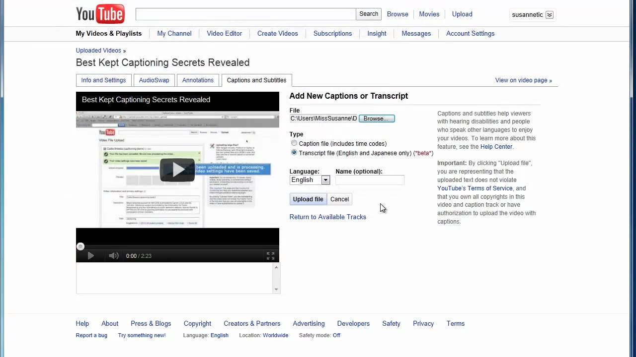This screenshot has height=357, width=636.
Task: Change location via Worldwide link
Action: click(x=275, y=336)
